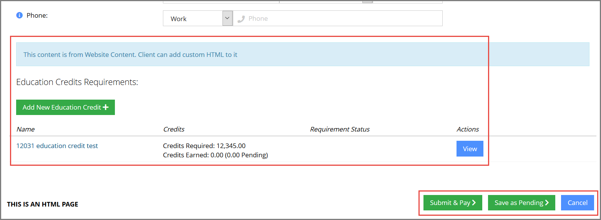Open the 12031 education credit test link
The image size is (601, 220).
coord(57,146)
